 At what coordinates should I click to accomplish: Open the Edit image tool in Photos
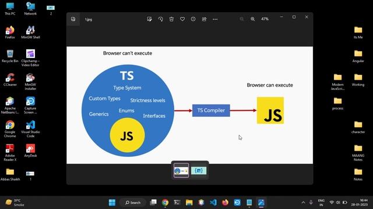tap(149, 19)
